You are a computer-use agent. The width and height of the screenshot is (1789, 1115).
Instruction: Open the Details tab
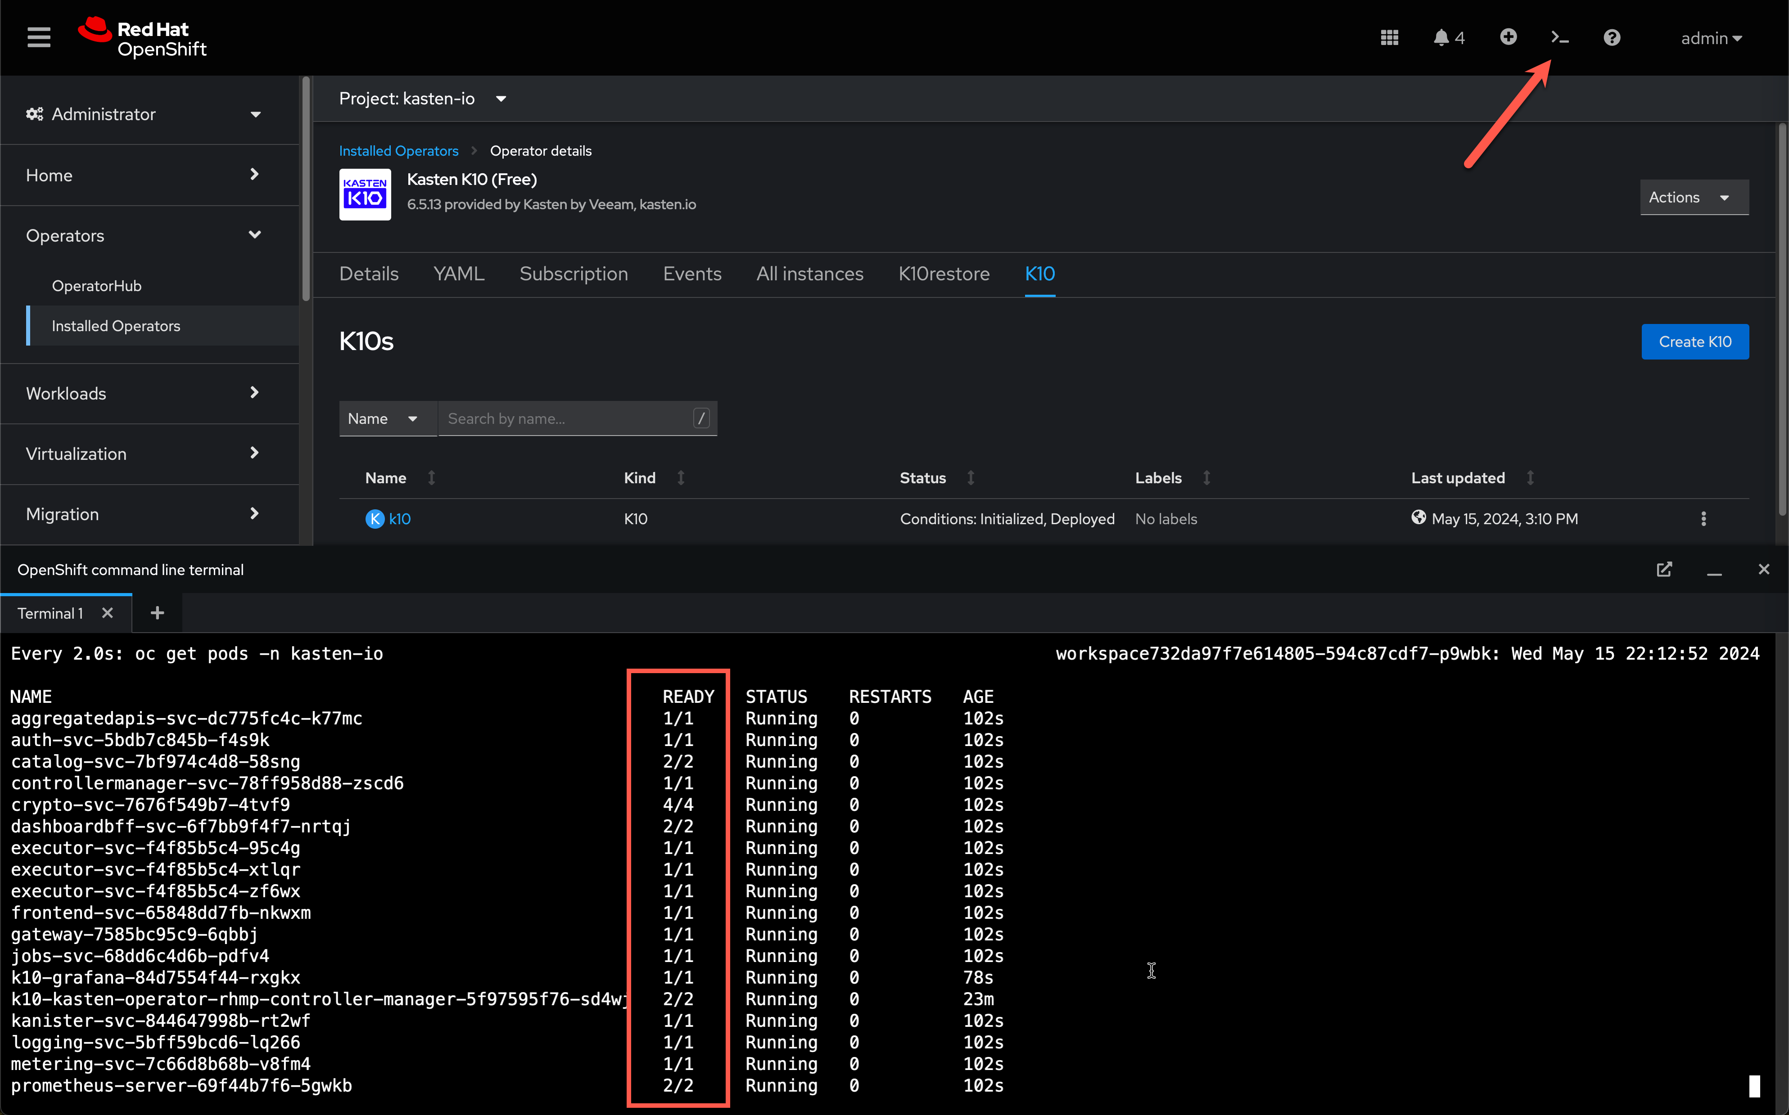[x=369, y=274]
